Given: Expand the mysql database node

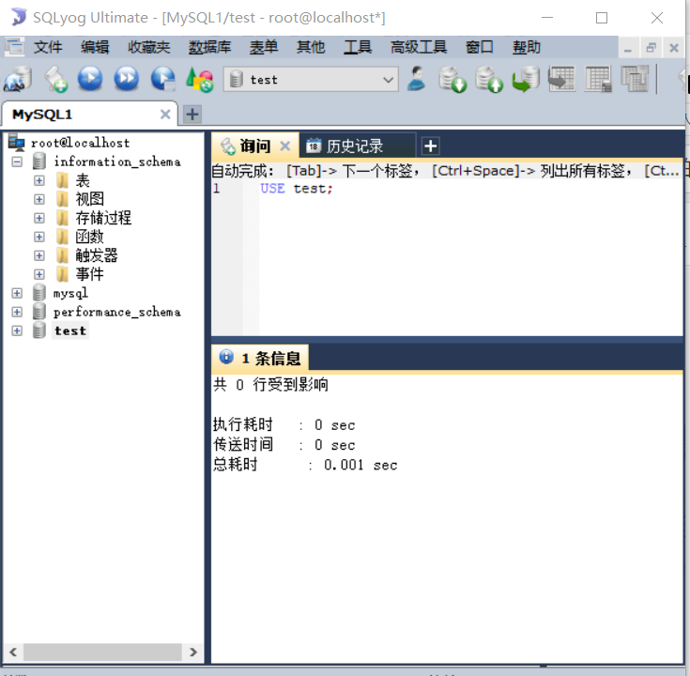Looking at the screenshot, I should 17,293.
